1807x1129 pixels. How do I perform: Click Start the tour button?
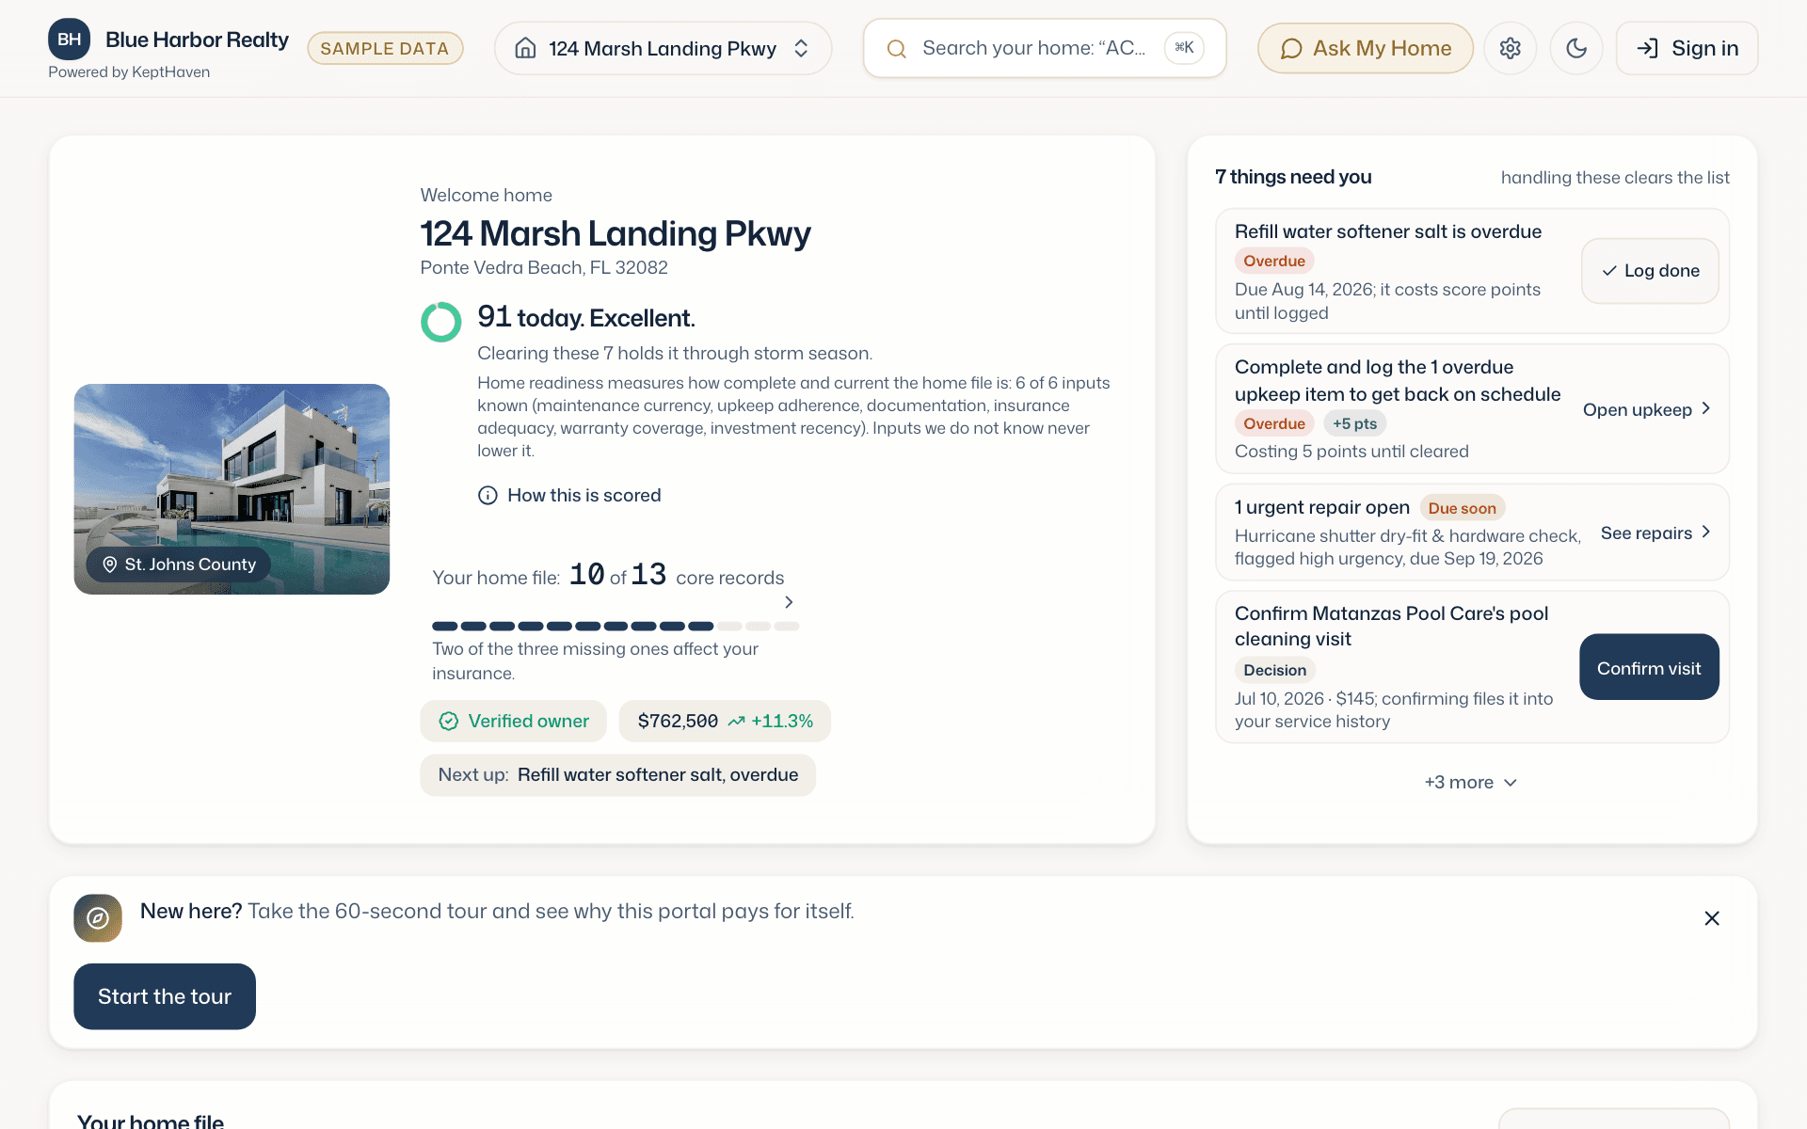pyautogui.click(x=165, y=996)
